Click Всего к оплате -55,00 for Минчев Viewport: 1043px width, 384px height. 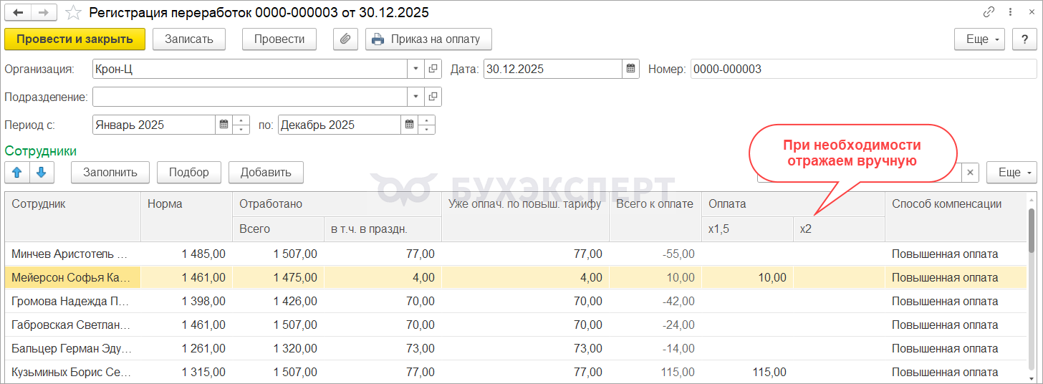point(655,254)
